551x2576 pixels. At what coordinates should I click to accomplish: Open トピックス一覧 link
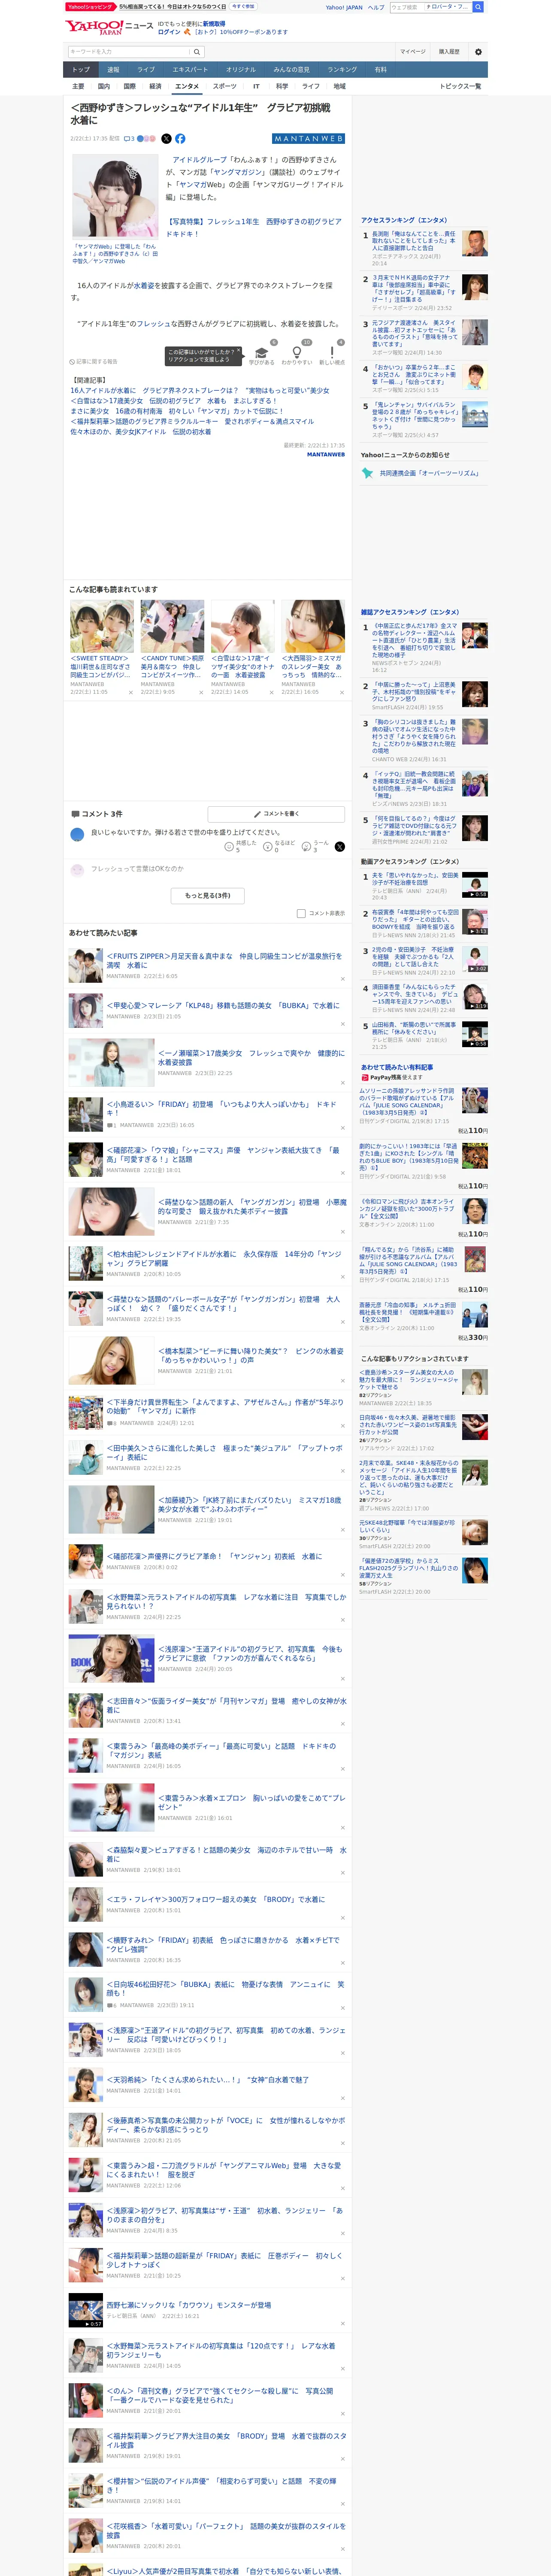(x=460, y=86)
